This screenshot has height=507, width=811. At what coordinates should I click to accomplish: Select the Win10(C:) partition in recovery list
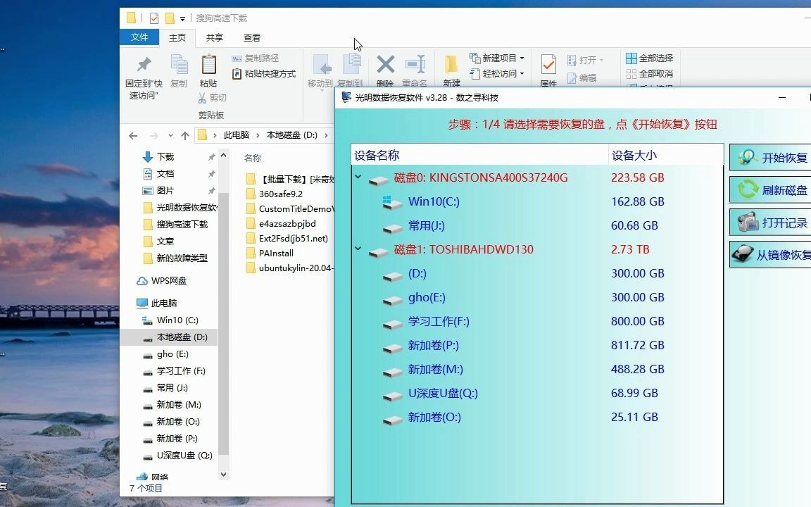click(x=434, y=201)
